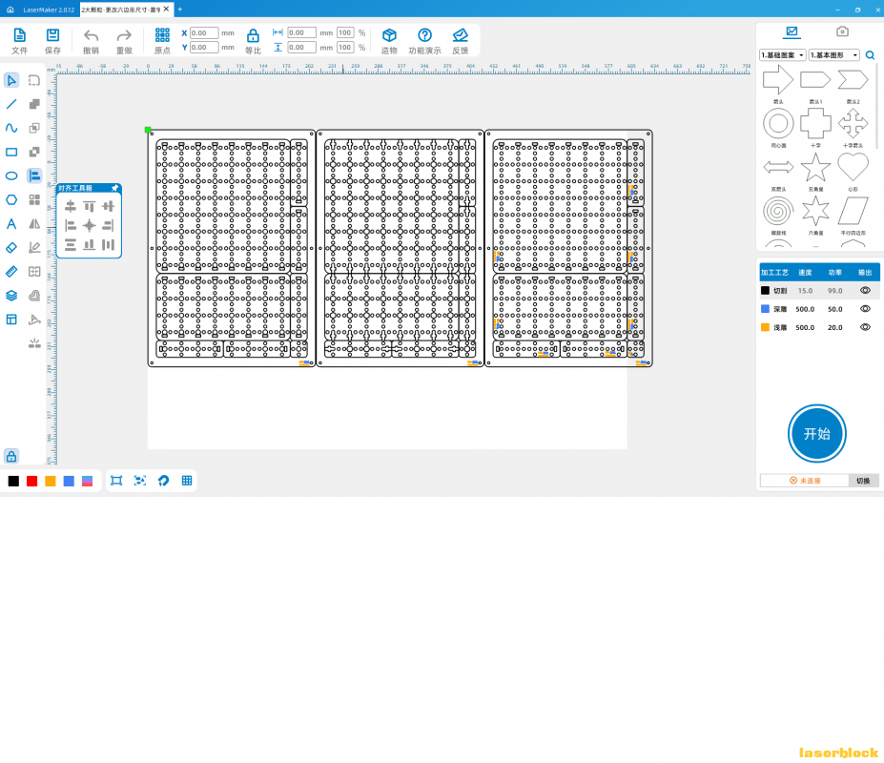Select the LaserMaker 2.0.12 home tab

coord(42,10)
